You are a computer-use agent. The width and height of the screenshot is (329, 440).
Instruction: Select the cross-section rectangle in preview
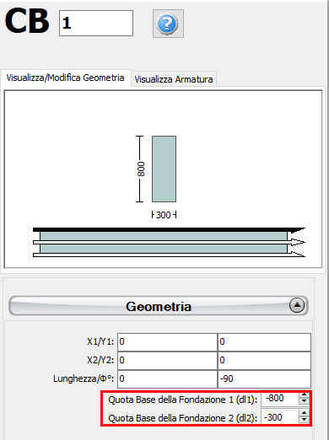click(x=164, y=169)
